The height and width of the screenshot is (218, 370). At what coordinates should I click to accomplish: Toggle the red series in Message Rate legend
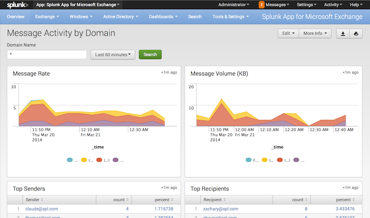[103, 160]
